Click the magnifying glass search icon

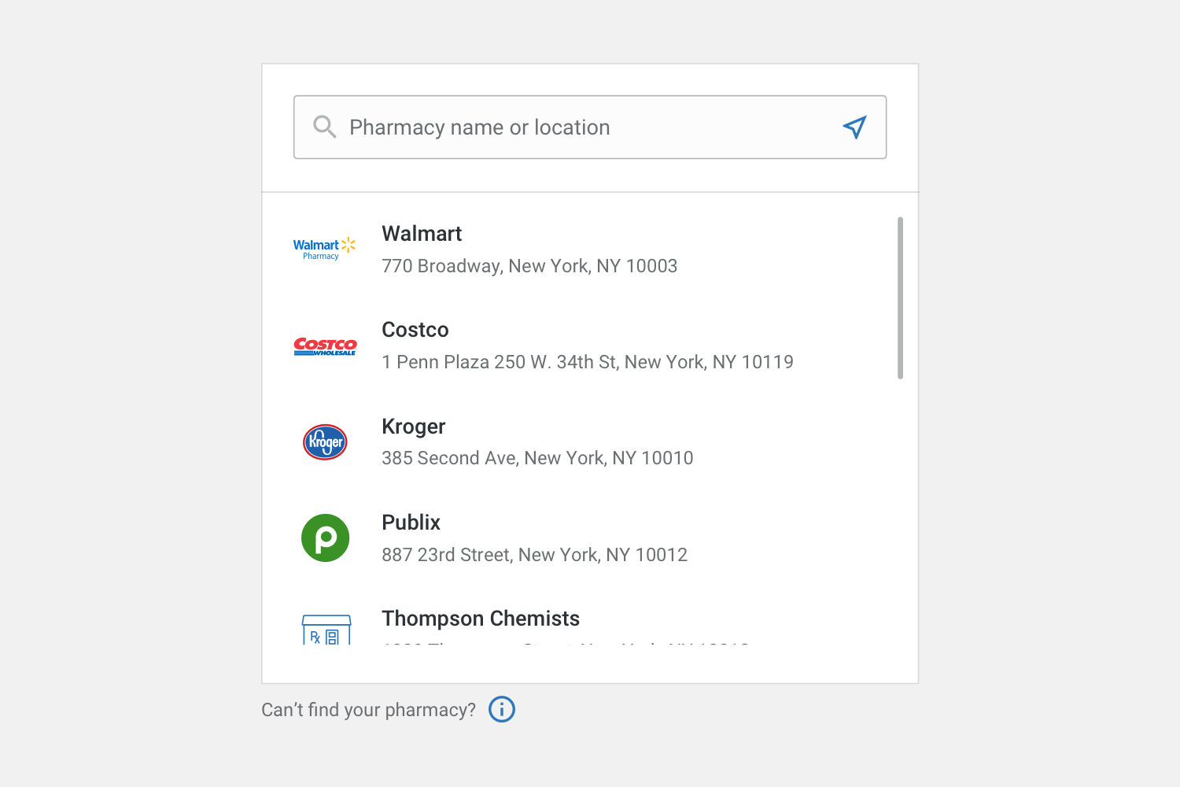(x=324, y=127)
